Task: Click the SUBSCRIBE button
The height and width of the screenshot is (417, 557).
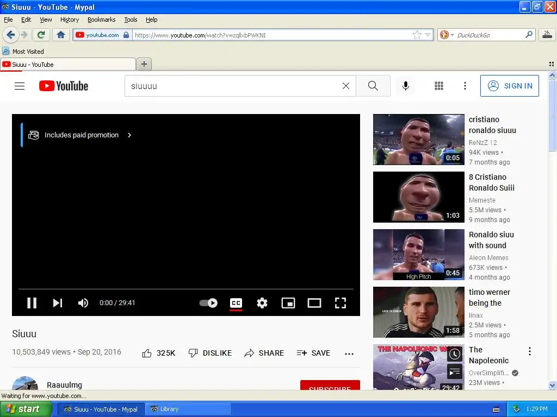Action: click(x=330, y=386)
